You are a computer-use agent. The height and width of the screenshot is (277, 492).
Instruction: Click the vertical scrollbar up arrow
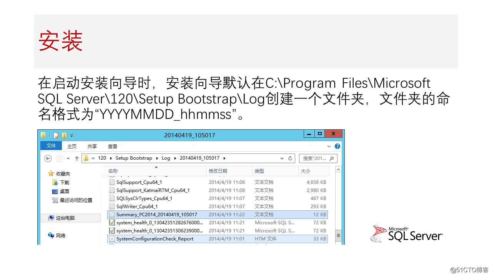[x=338, y=169]
